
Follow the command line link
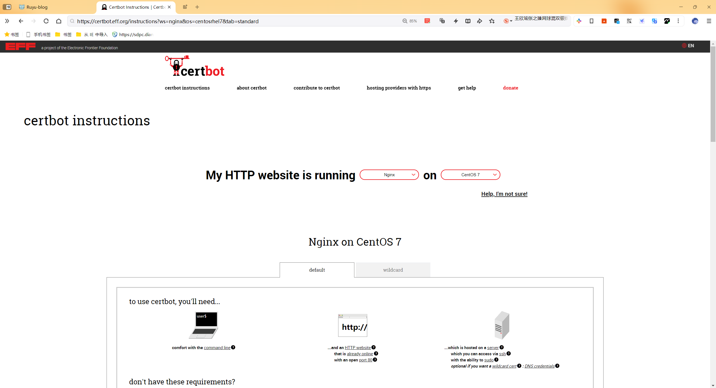pos(217,347)
